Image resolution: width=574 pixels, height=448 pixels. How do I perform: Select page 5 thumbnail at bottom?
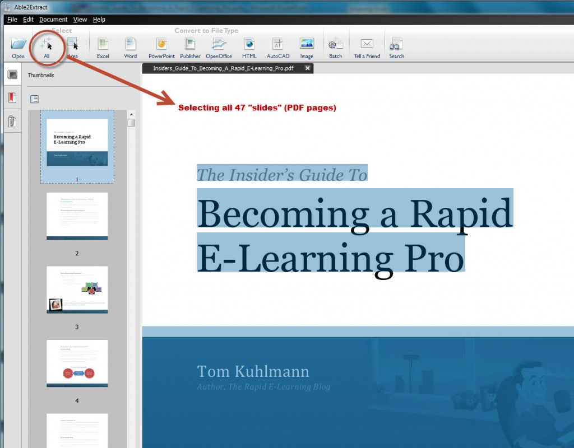click(77, 431)
